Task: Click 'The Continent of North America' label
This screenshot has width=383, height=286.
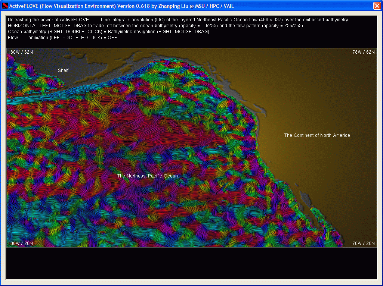Action: click(x=317, y=135)
